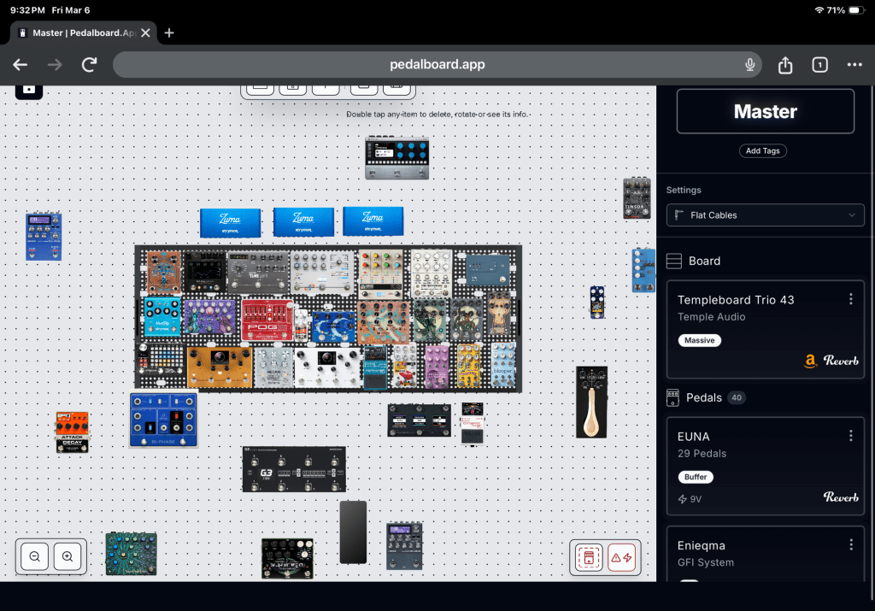The height and width of the screenshot is (611, 875).
Task: Click the zoom out magnifier button
Action: (x=35, y=556)
